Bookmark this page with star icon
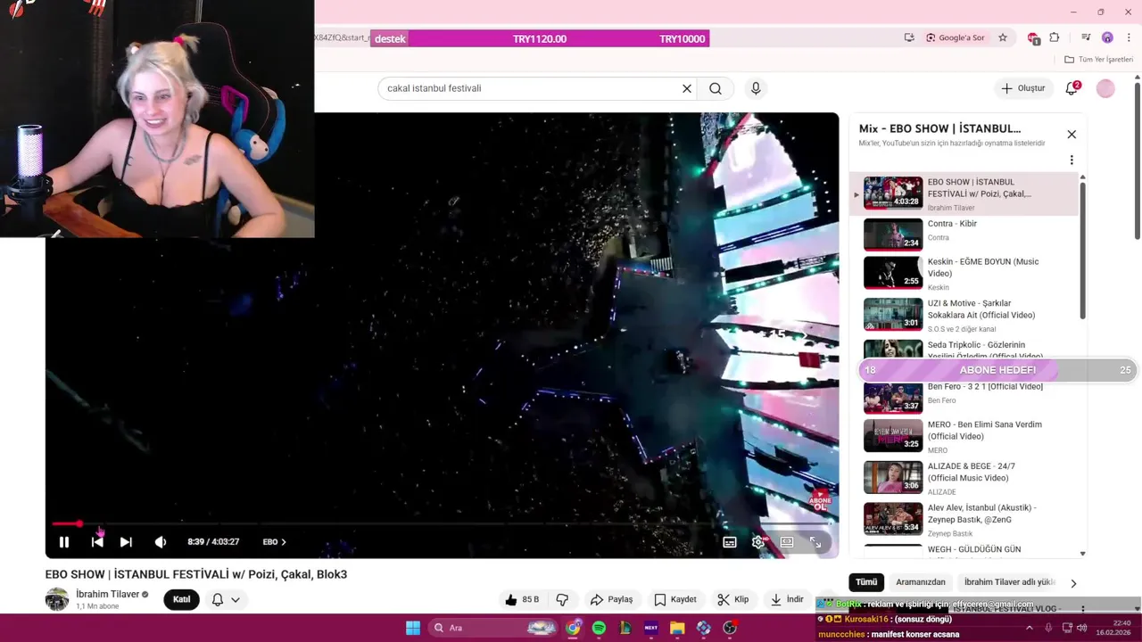The width and height of the screenshot is (1142, 642). [x=1003, y=37]
